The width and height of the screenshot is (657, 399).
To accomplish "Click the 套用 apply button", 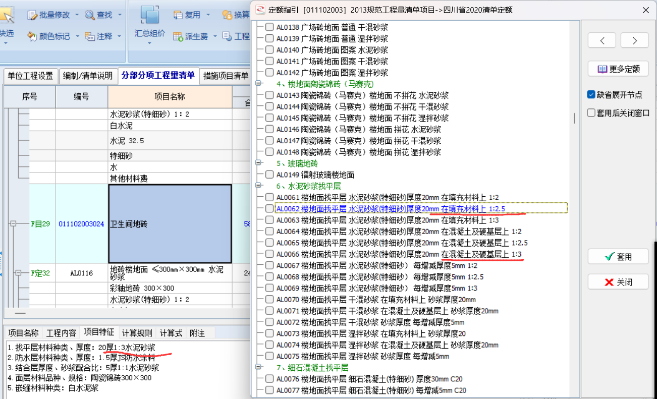I will pos(618,257).
